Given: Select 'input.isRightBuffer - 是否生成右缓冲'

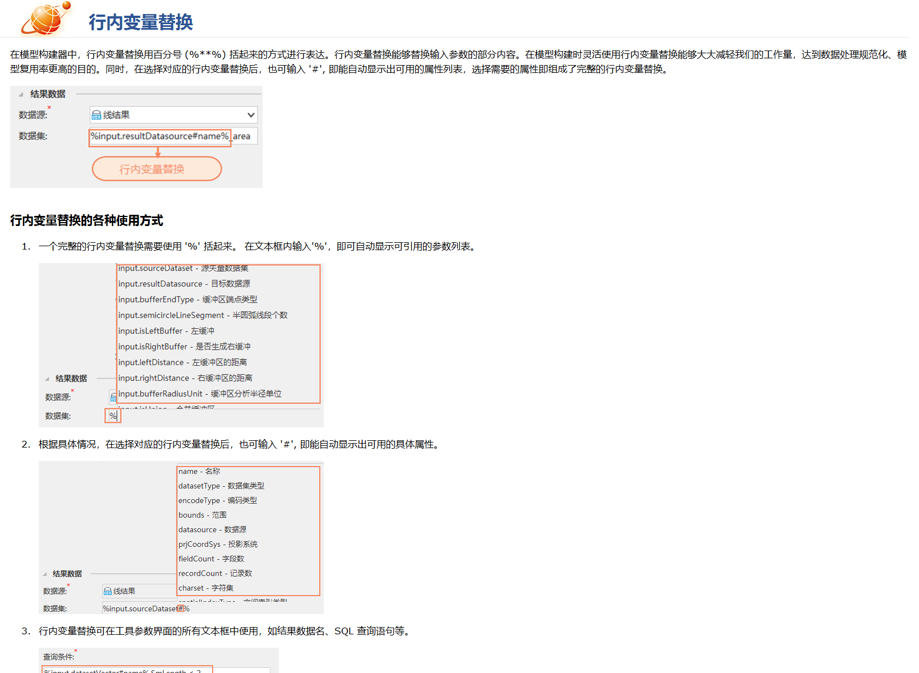Looking at the screenshot, I should (185, 347).
